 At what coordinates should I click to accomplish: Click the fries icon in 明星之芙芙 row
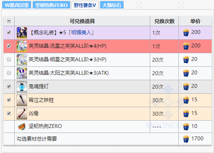186,59
